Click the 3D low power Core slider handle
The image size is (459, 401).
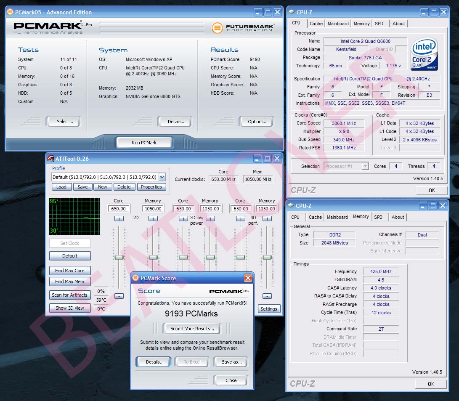click(x=183, y=257)
